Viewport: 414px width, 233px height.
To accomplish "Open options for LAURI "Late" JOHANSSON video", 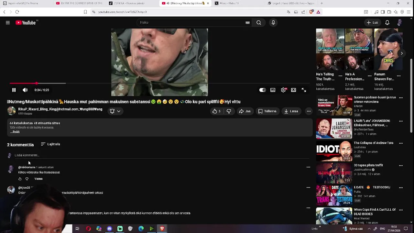I will point(401,121).
